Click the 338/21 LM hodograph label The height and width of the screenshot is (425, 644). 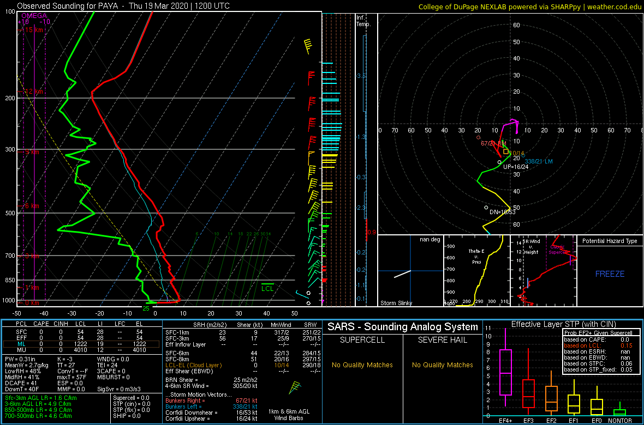point(539,162)
